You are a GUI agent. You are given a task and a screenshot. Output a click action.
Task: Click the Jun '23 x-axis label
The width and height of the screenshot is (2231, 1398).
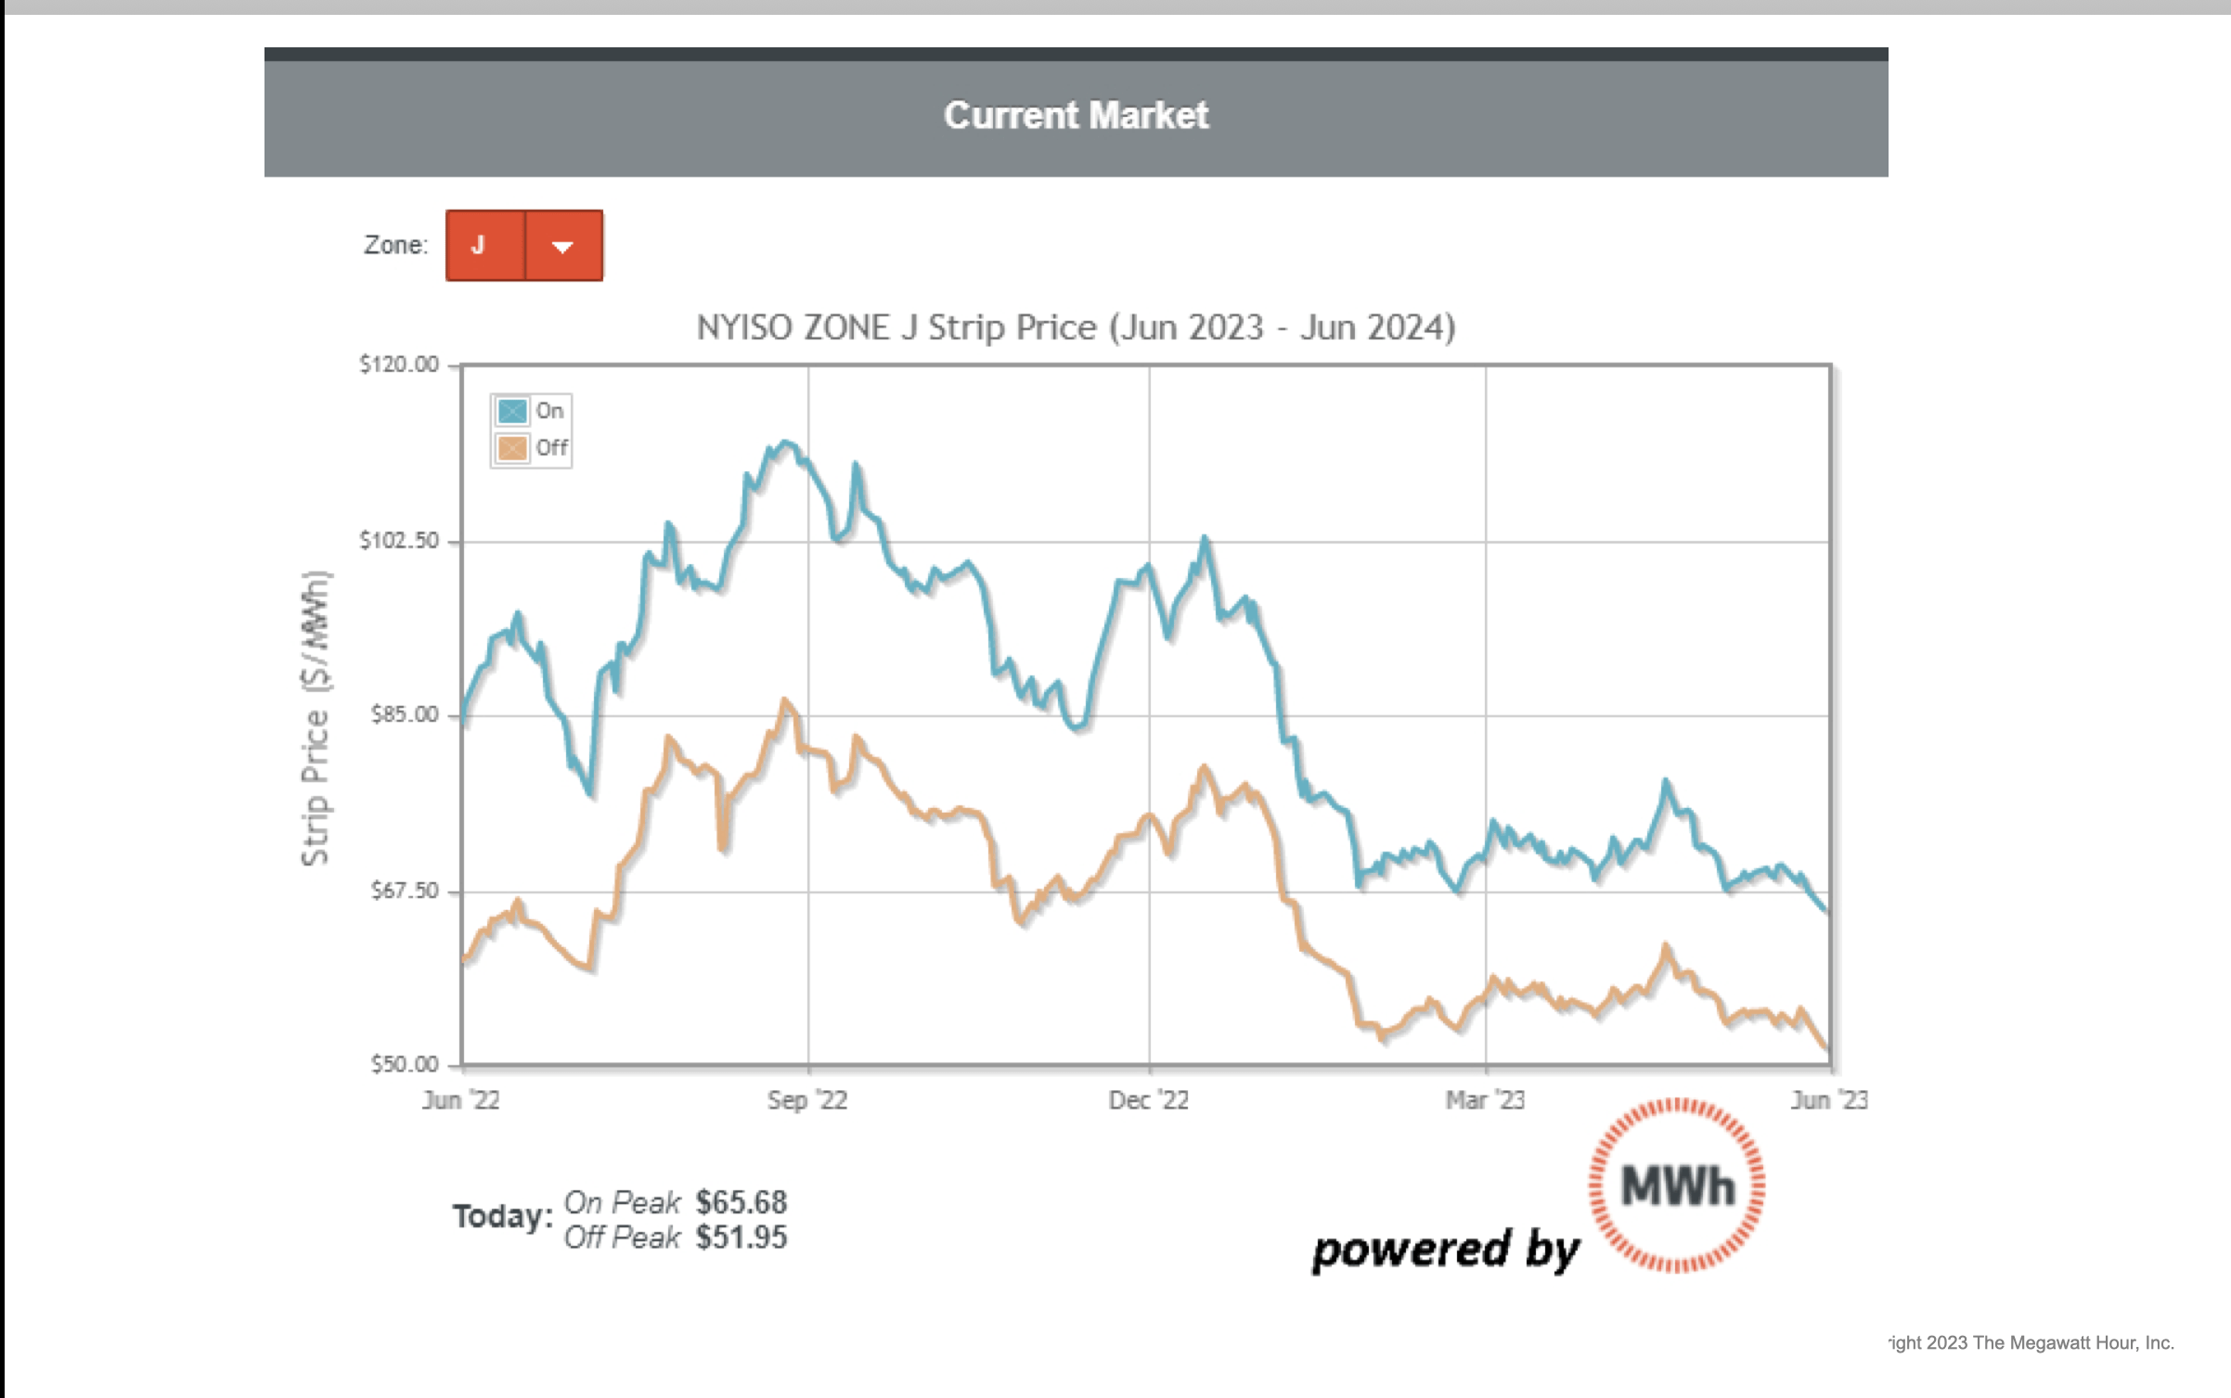[1828, 1100]
